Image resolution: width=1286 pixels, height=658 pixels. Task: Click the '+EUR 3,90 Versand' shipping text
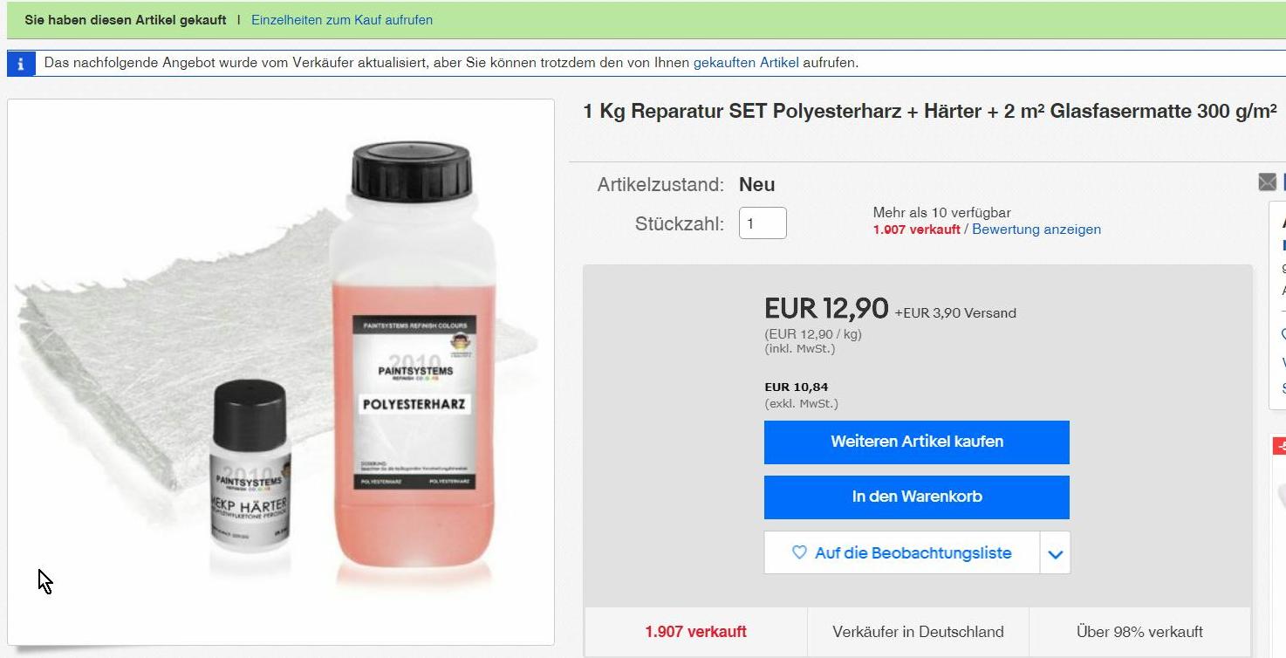pyautogui.click(x=955, y=313)
